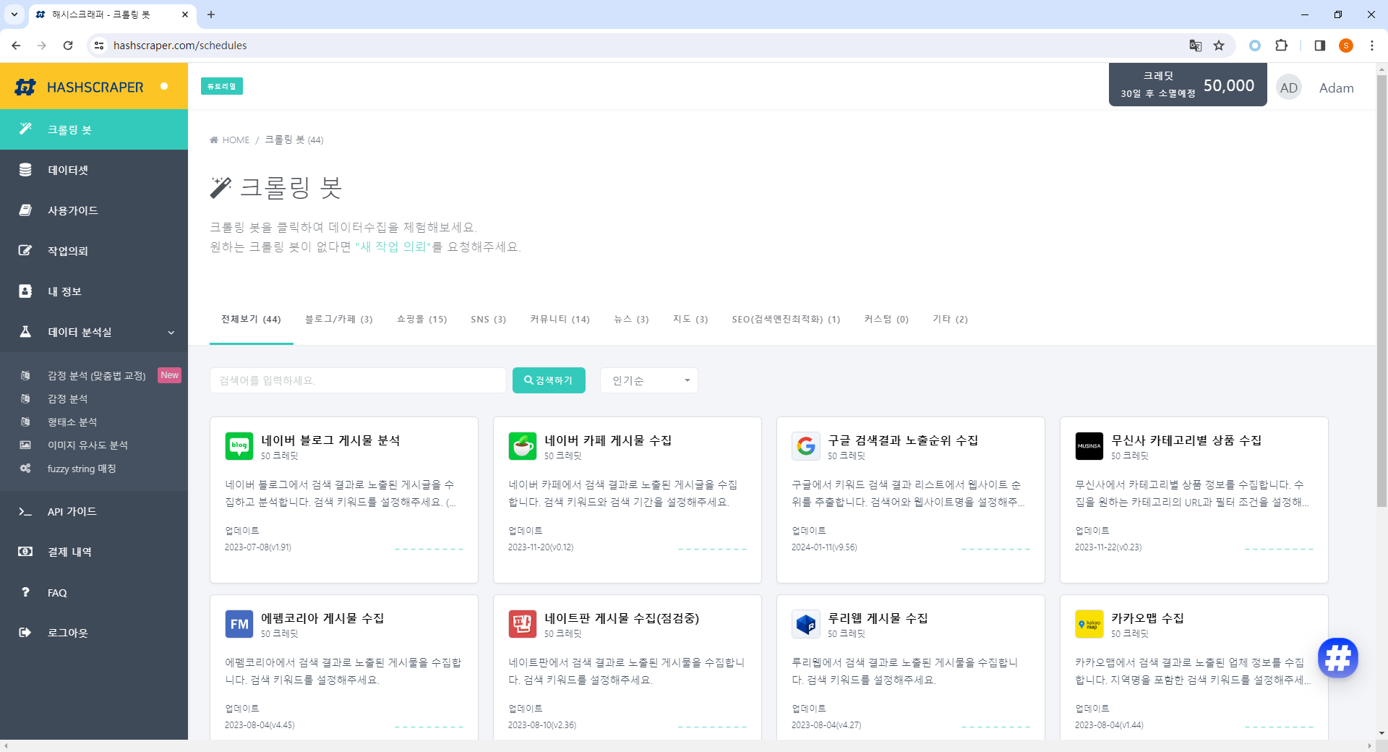The height and width of the screenshot is (752, 1388).
Task: Click the work request edit icon
Action: tap(25, 251)
